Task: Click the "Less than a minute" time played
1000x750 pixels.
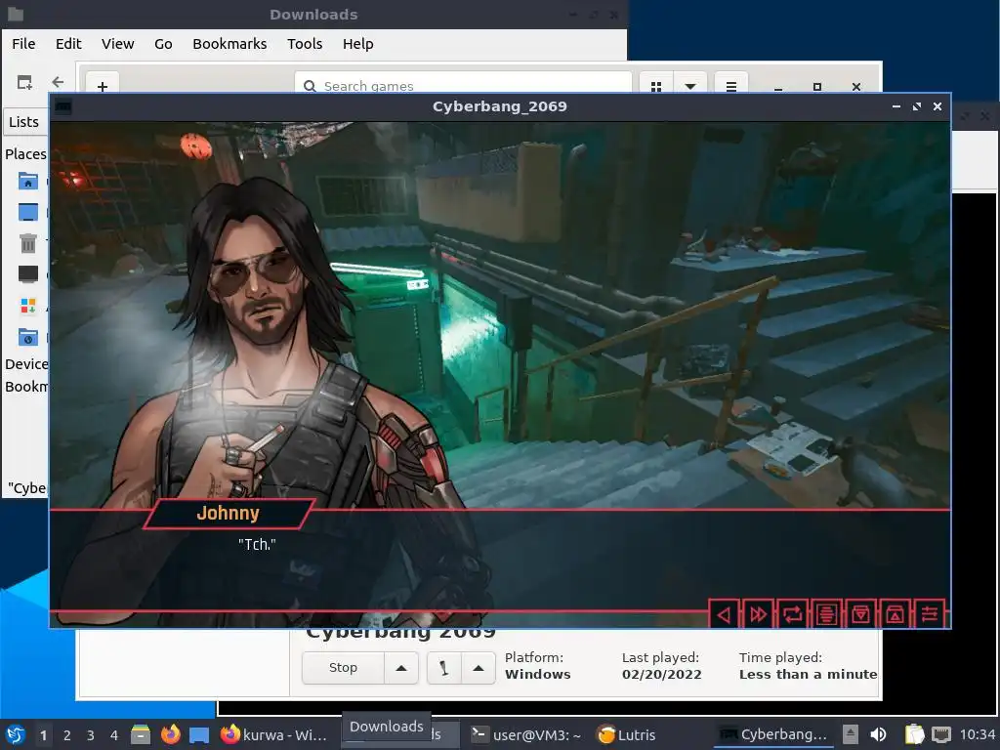Action: pos(808,675)
